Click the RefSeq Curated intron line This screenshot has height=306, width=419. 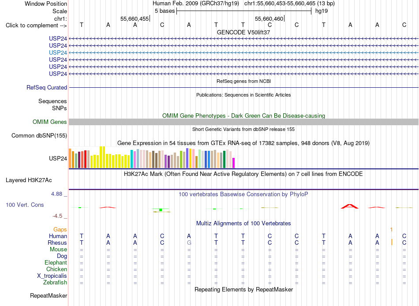[243, 87]
